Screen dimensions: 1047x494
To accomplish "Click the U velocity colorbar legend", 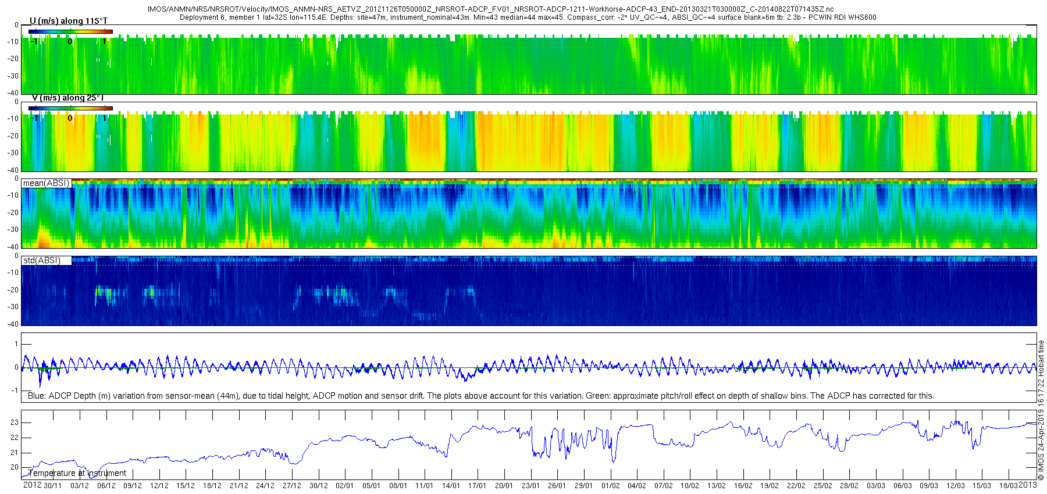I will pyautogui.click(x=70, y=31).
